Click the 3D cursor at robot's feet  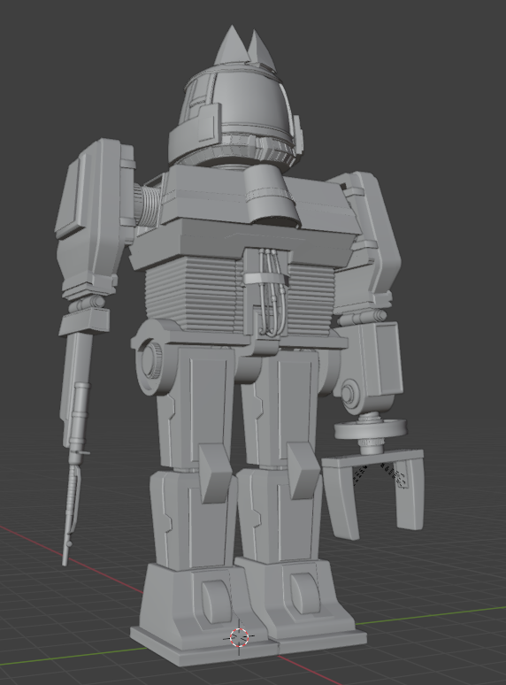coord(239,637)
